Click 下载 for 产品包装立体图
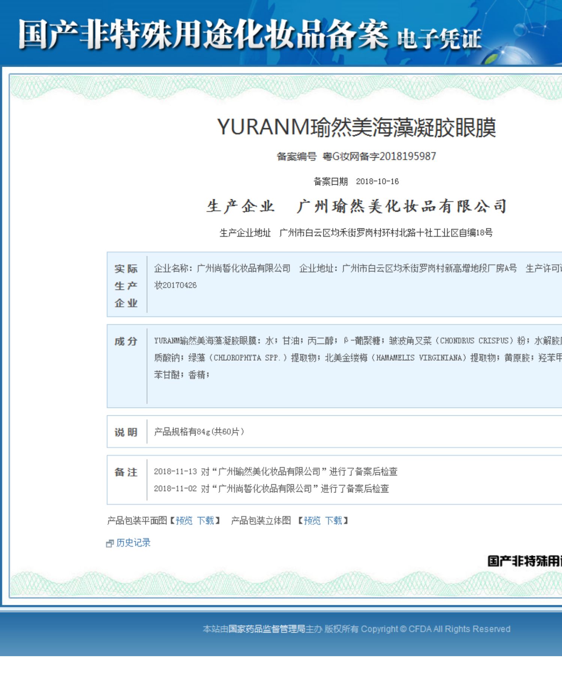This screenshot has height=694, width=562. (x=333, y=521)
